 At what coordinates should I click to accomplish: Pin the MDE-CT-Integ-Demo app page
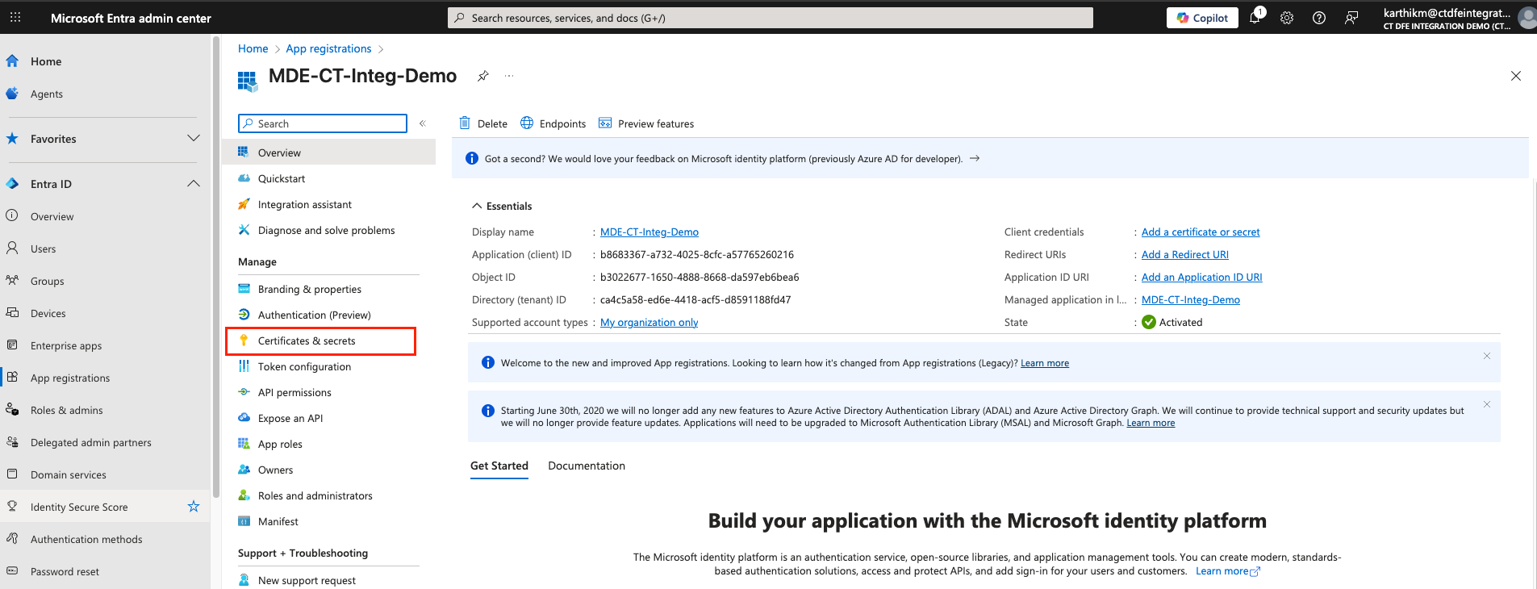[x=482, y=76]
